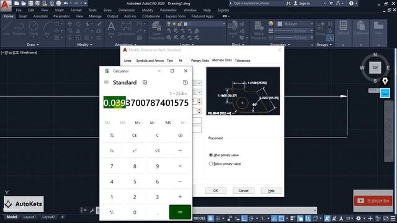Click Help in Modify Dimension Style dialog
Screen dimensions: 397x223
pos(271,191)
